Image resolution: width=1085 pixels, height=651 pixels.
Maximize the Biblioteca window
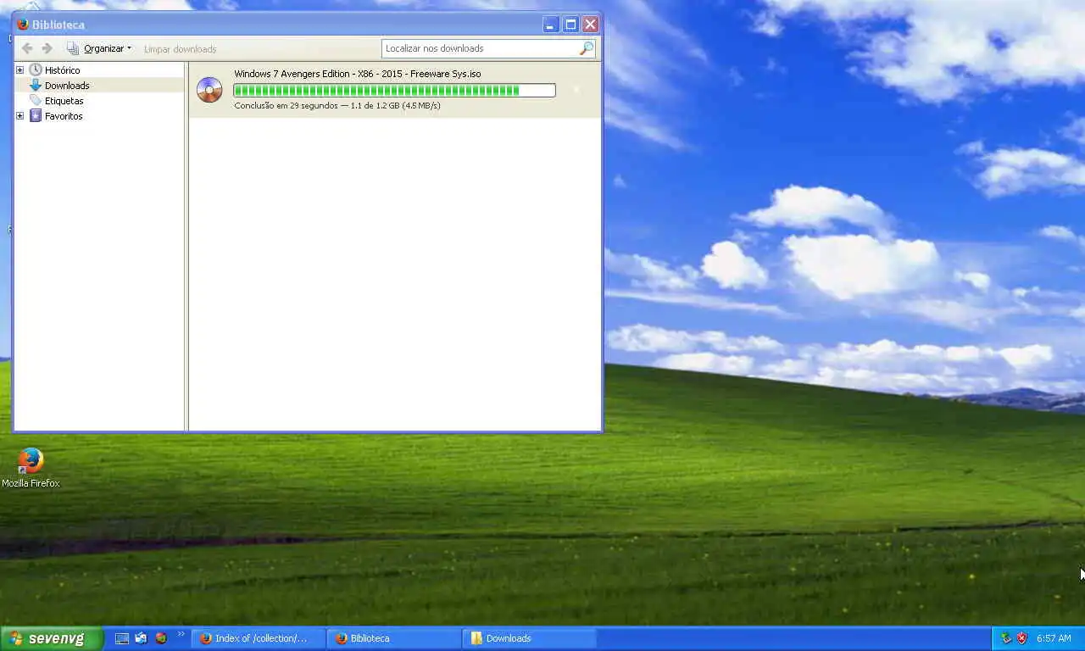pyautogui.click(x=570, y=25)
